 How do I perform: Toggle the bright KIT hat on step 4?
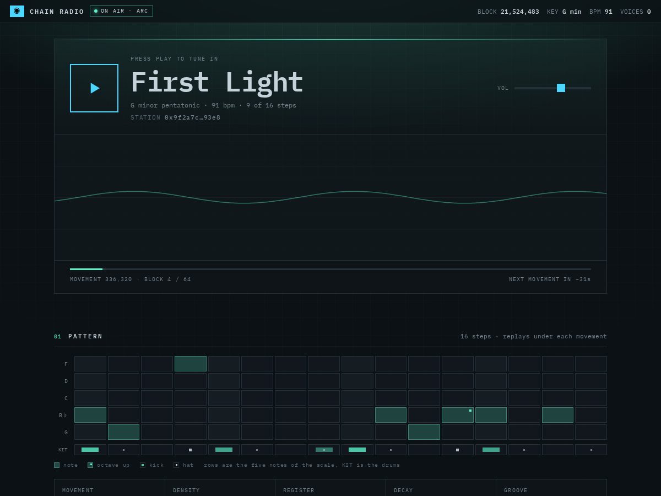(x=191, y=450)
